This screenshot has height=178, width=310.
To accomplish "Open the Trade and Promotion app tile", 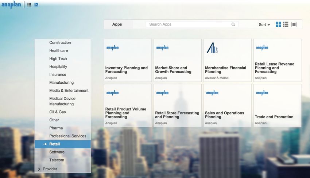I will [x=274, y=117].
